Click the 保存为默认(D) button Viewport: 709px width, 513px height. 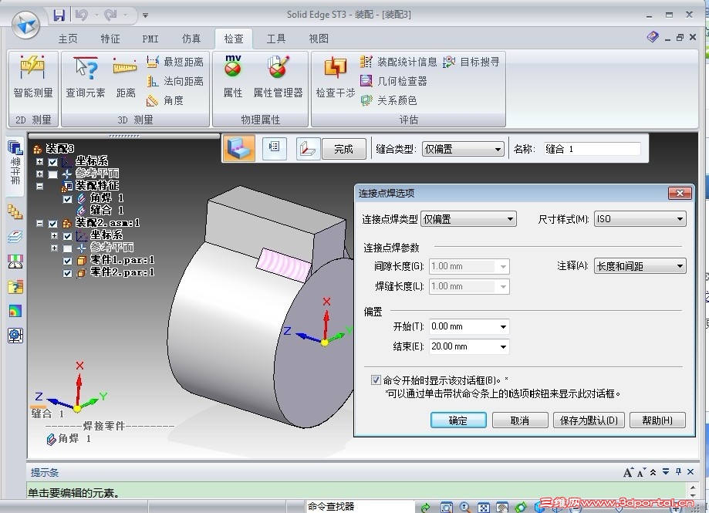589,420
